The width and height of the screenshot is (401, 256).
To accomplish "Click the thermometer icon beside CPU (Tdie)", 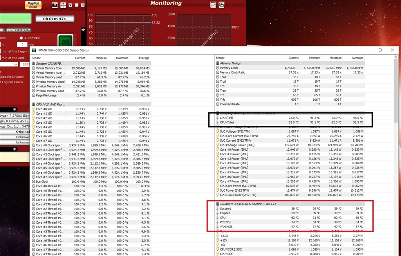I will [x=217, y=123].
